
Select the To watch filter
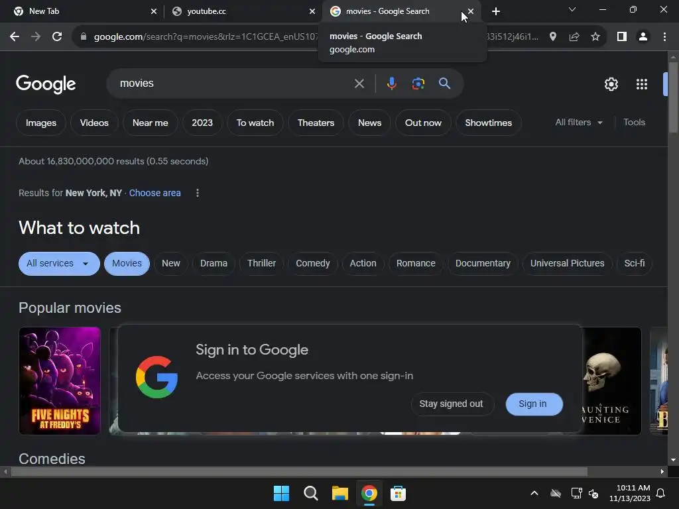coord(255,123)
